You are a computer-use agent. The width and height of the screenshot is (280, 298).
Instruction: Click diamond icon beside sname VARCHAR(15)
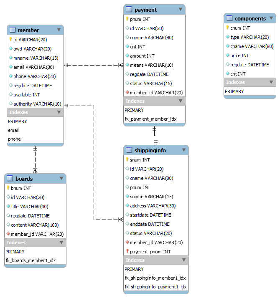click(x=127, y=196)
